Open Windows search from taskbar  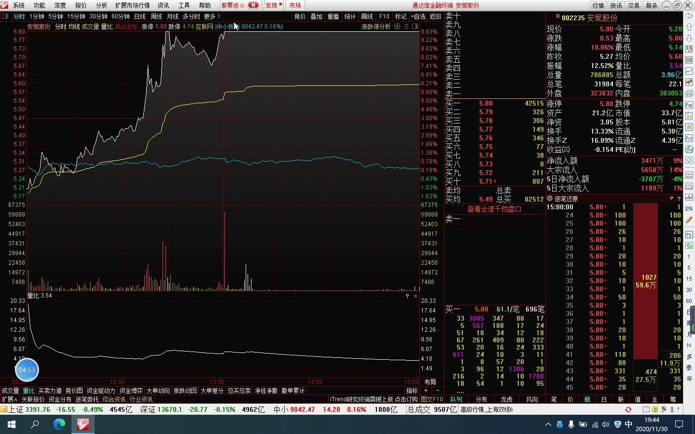coord(35,424)
